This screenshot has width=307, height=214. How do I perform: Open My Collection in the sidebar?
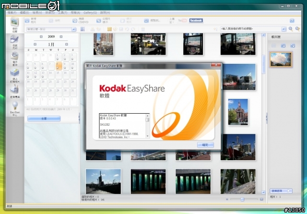pyautogui.click(x=15, y=24)
